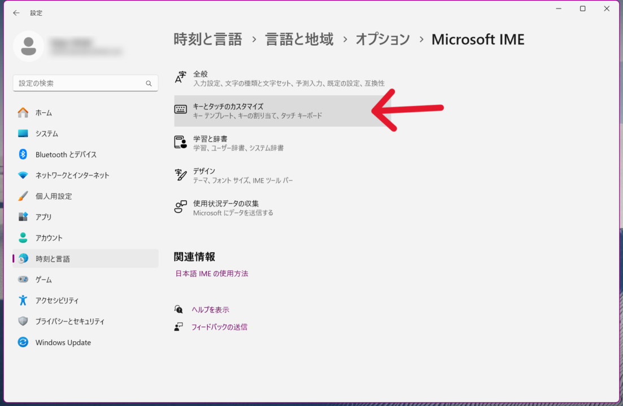623x406 pixels.
Task: Go to システム settings label
Action: 47,134
